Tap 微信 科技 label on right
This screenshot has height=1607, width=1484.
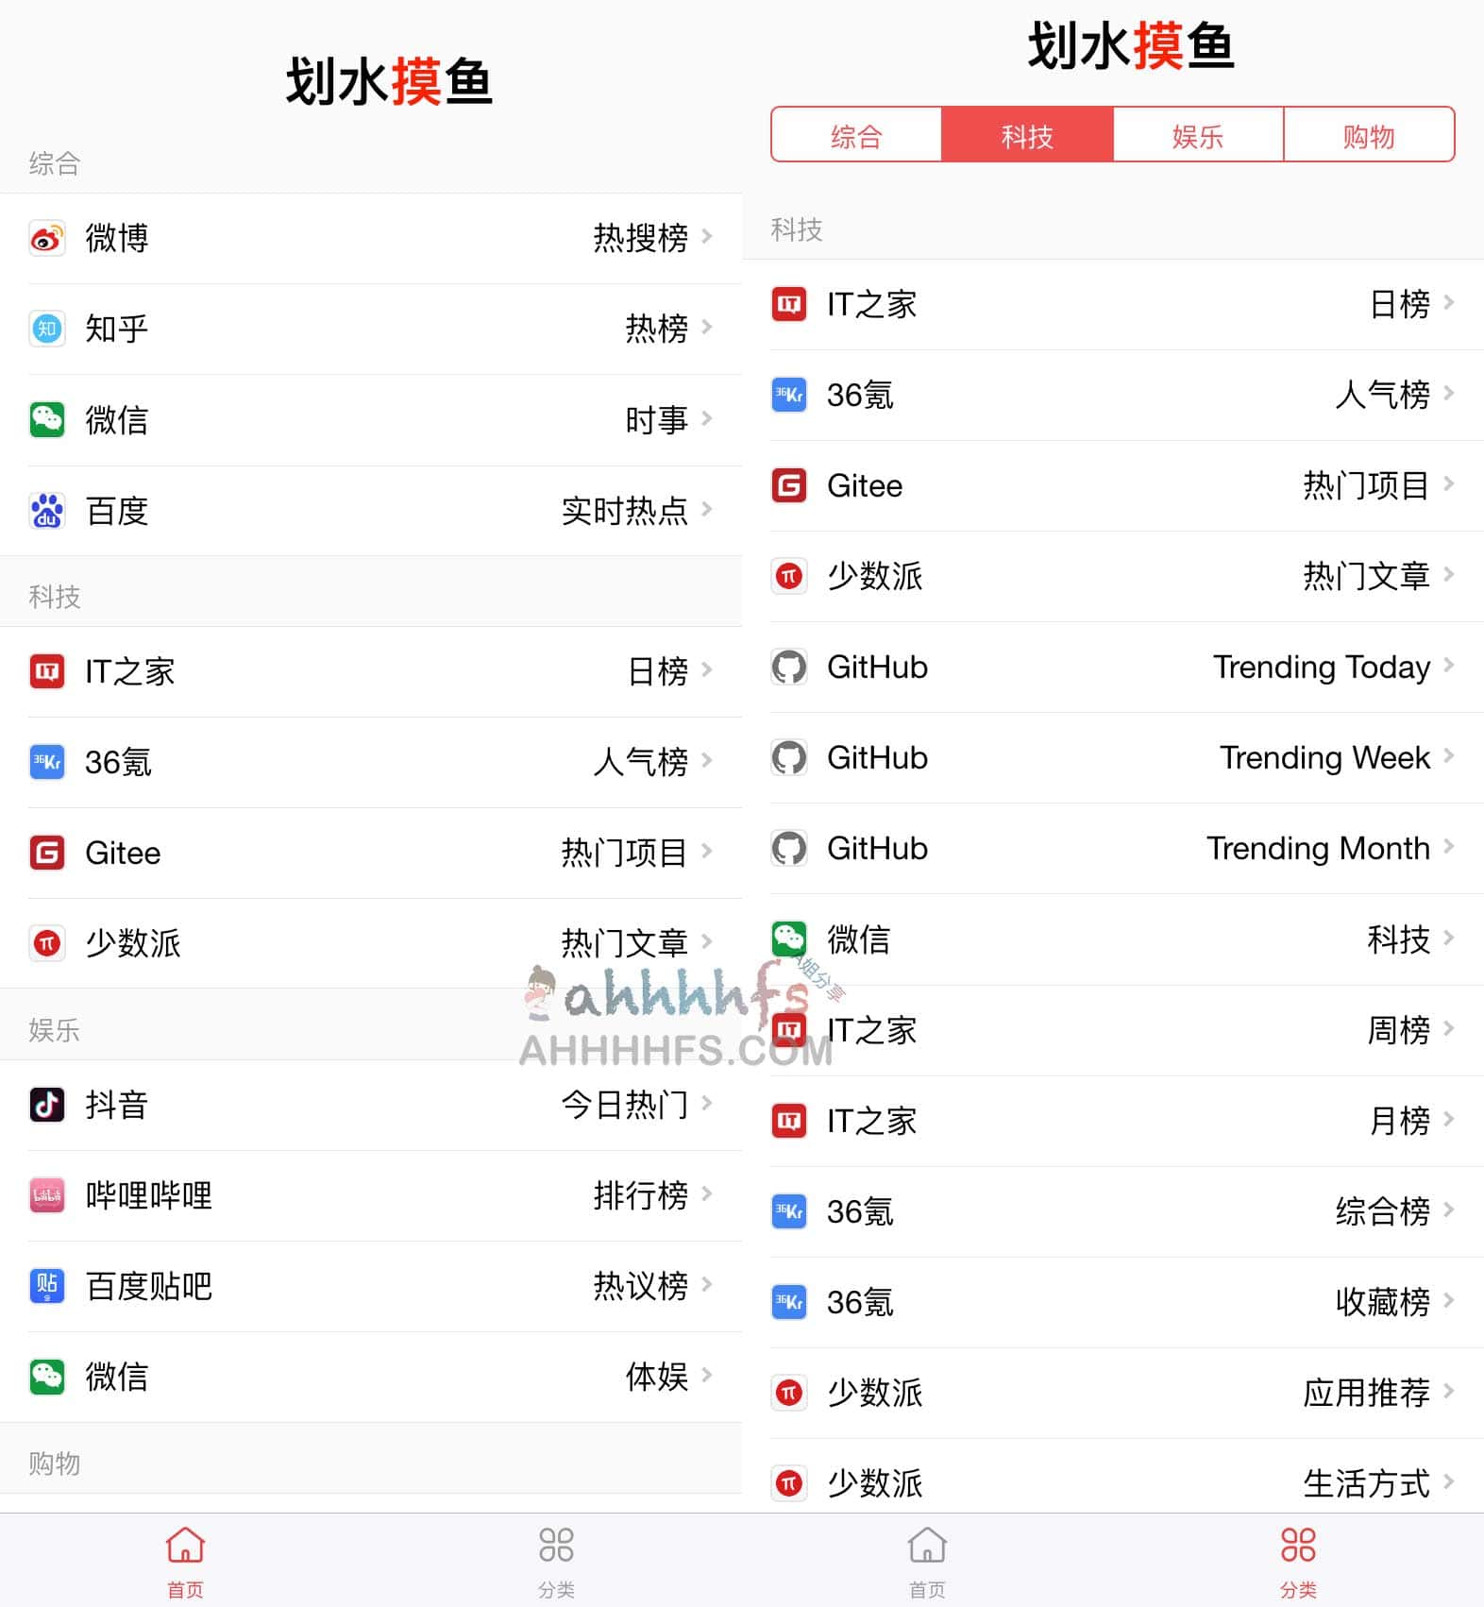(1398, 939)
